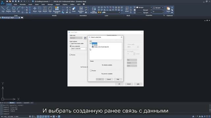Image resolution: width=211 pixels, height=118 pixels.
Task: Select the Polyline tool
Action: [8, 10]
